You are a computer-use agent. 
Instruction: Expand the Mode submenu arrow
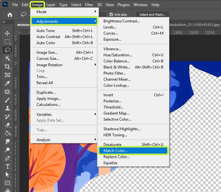click(x=95, y=12)
